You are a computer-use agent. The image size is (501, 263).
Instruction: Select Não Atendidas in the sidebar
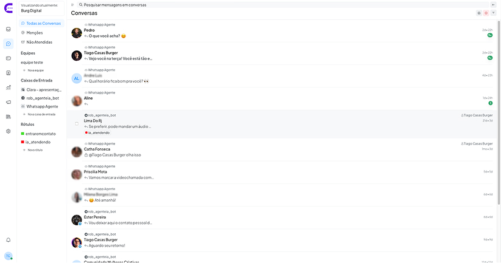click(x=39, y=43)
